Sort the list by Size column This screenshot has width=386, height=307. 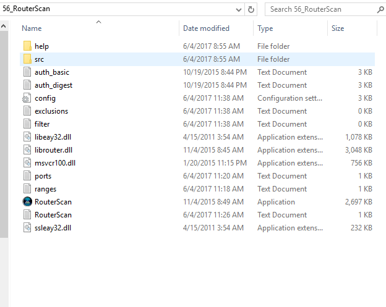(338, 28)
